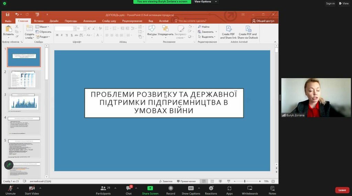Open the Анимация ribbon tab
This screenshot has width=352, height=196.
[89, 21]
